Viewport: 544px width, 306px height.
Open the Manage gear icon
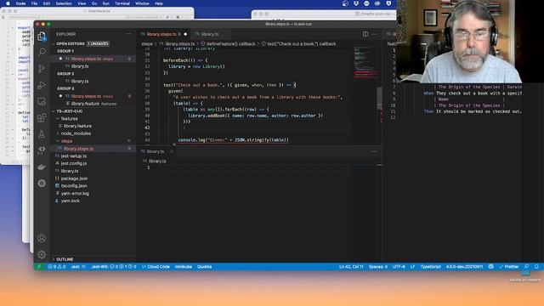pos(42,255)
